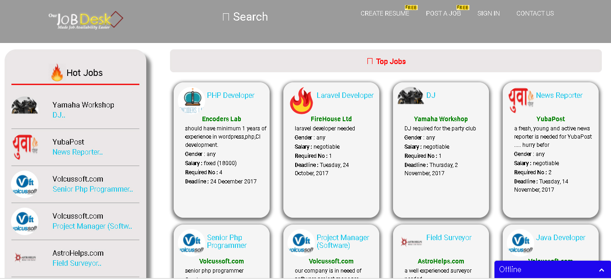Click the FireHouse flame logo
Image resolution: width=611 pixels, height=279 pixels.
pos(301,101)
